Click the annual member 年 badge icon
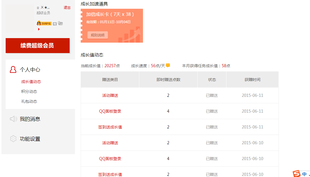This screenshot has height=177, width=310. [55, 23]
